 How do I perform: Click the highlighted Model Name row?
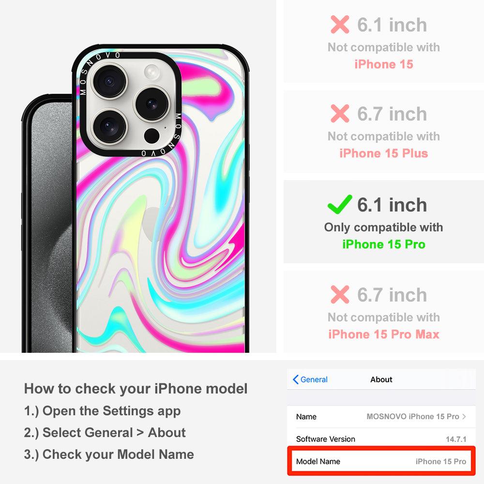pyautogui.click(x=381, y=461)
